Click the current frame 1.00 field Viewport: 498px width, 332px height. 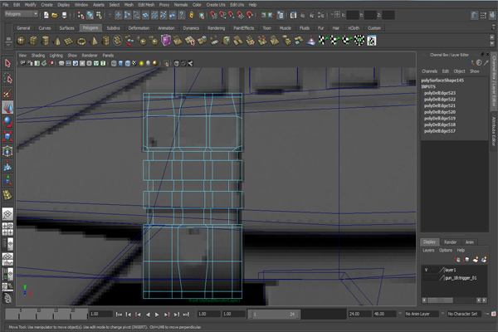[100, 314]
